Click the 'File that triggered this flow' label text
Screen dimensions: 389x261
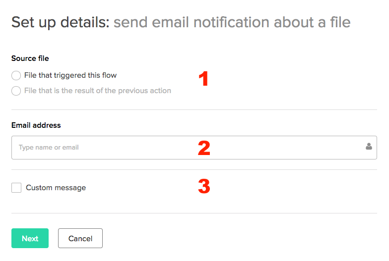click(x=70, y=75)
